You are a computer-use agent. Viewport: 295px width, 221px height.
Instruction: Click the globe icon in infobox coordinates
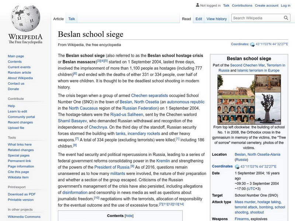click(237, 166)
